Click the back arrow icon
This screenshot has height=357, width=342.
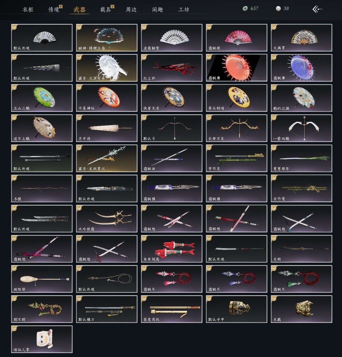click(x=317, y=9)
